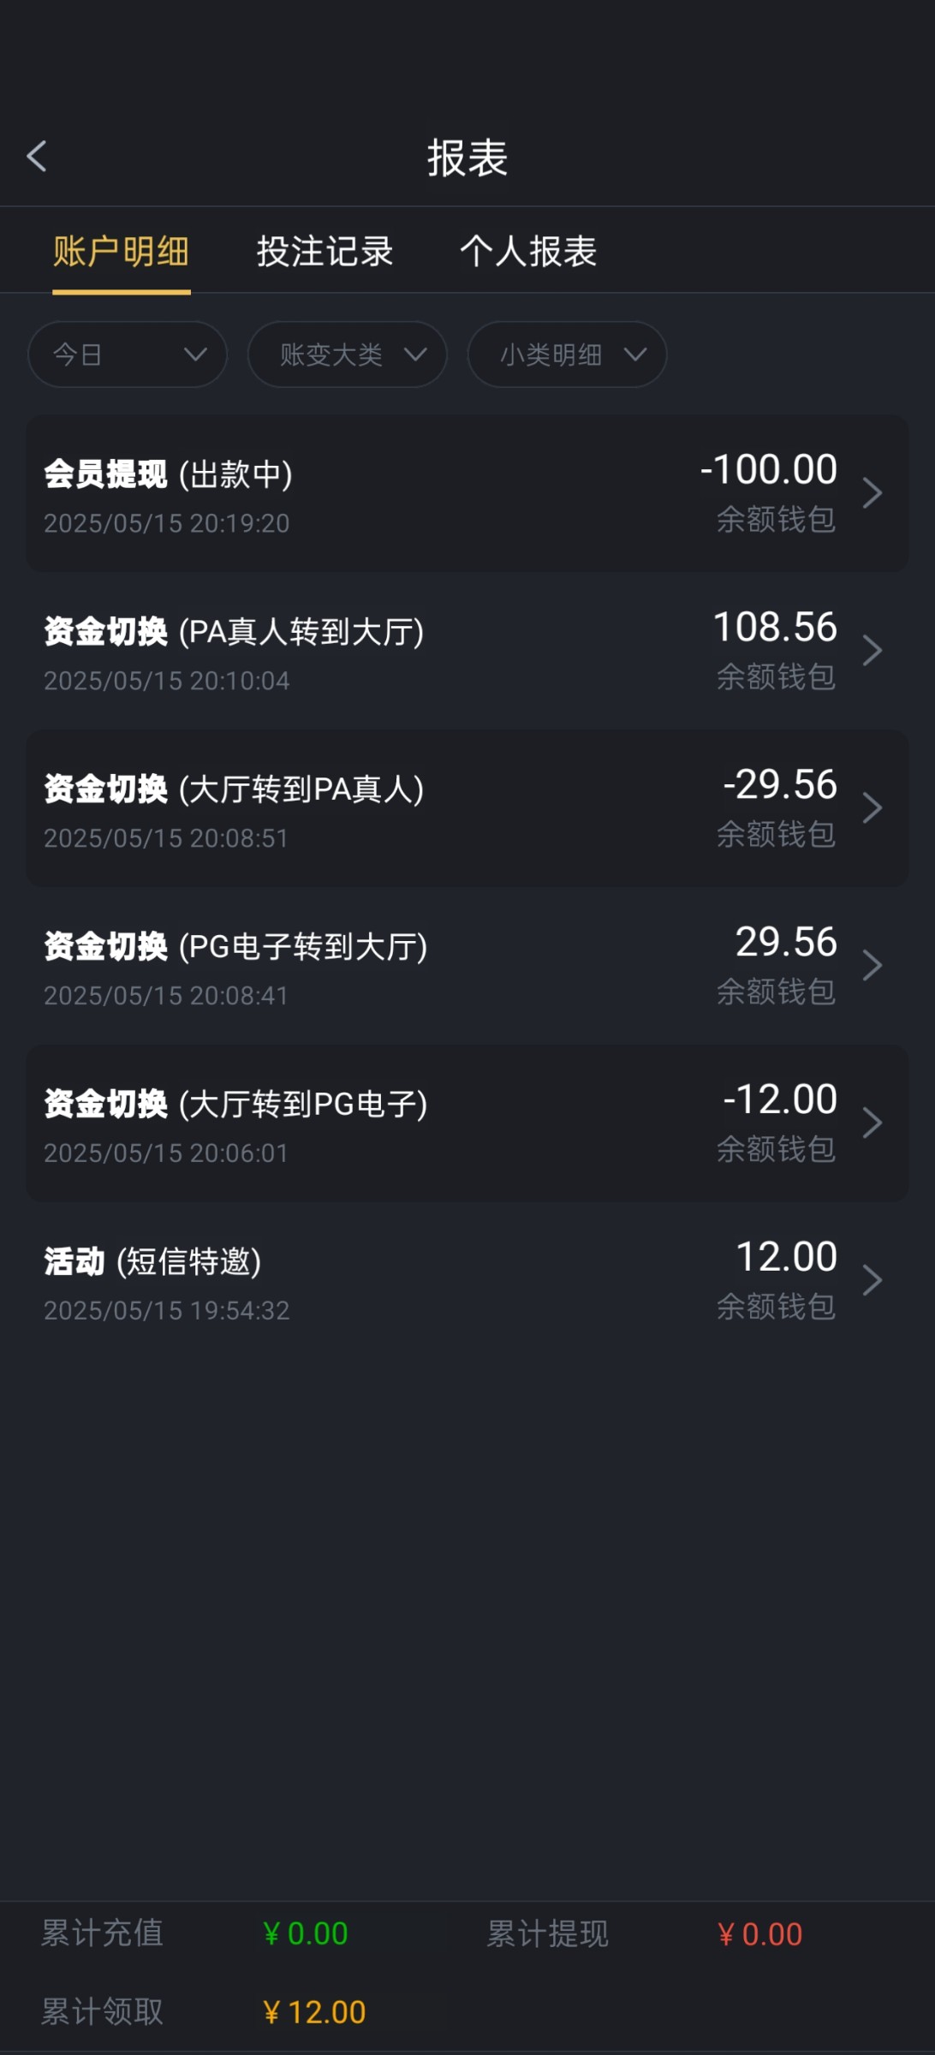View the 活动 (短信特邀) bonus record
The image size is (935, 2055).
342,1282
